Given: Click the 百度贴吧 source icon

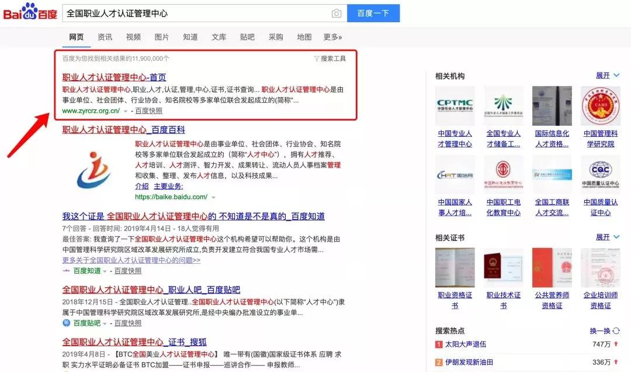Looking at the screenshot, I should (67, 323).
